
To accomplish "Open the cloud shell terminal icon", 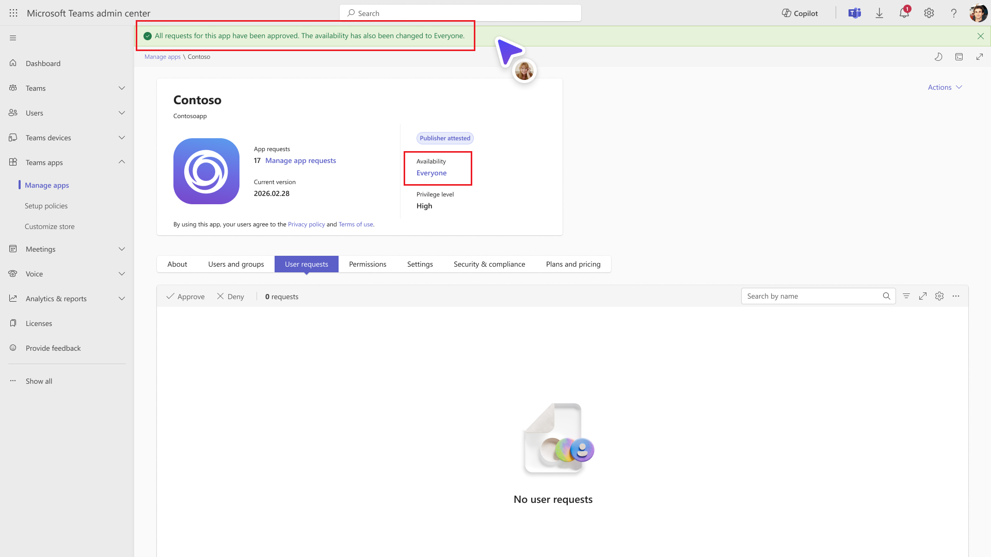I will [x=959, y=57].
